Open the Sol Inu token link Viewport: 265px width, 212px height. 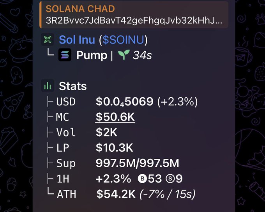(x=77, y=40)
